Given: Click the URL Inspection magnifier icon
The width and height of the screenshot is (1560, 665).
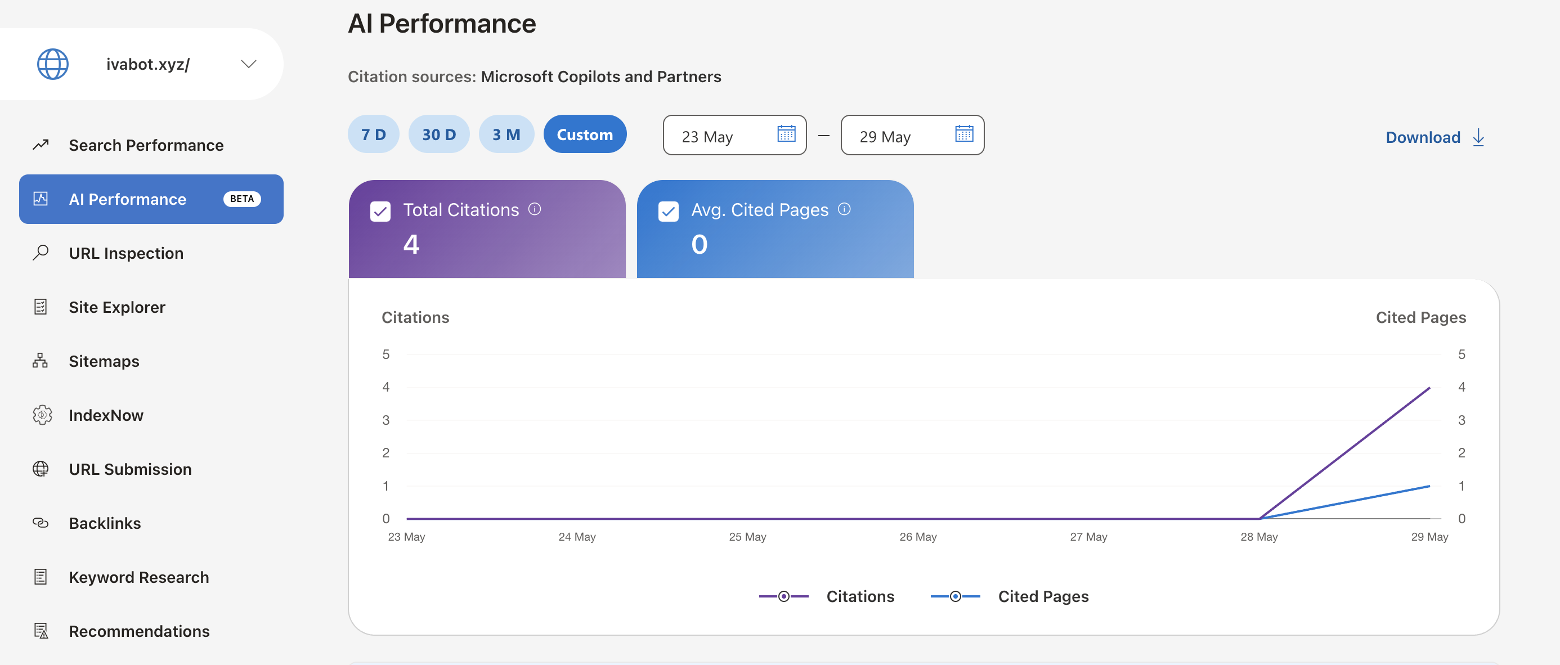Looking at the screenshot, I should pyautogui.click(x=41, y=253).
